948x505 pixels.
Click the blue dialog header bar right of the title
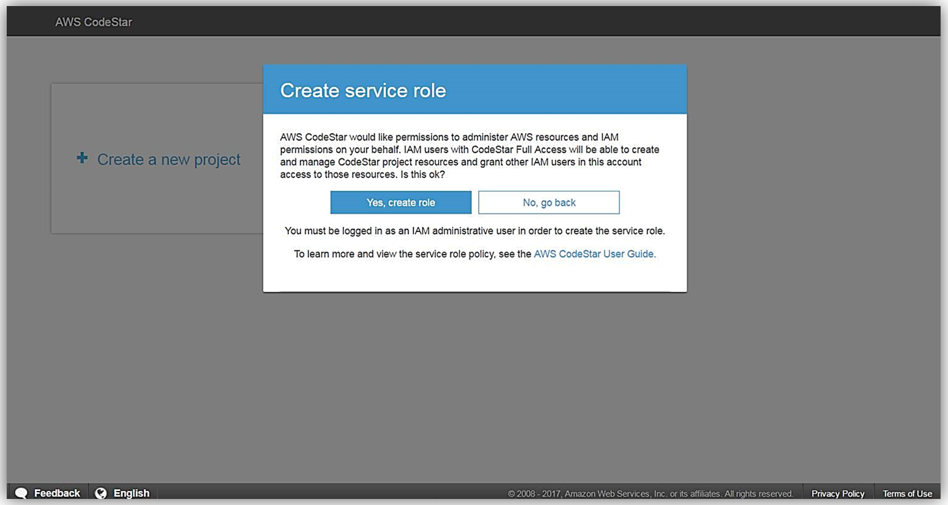coord(572,91)
